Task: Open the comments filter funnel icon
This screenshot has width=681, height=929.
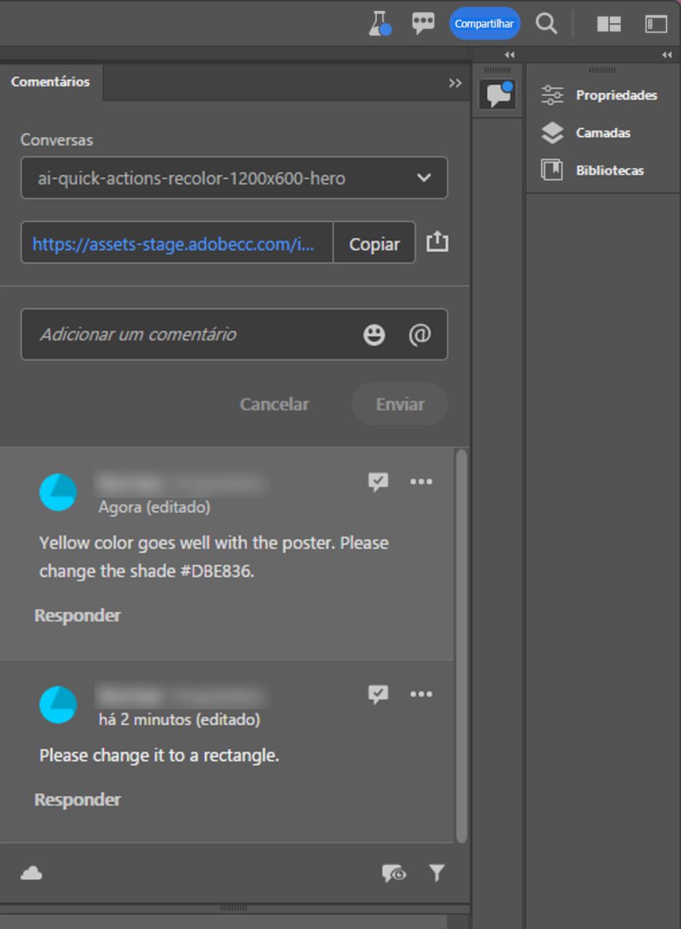Action: 436,873
